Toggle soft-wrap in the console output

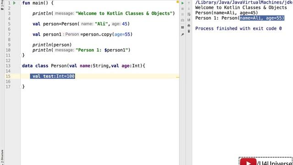189,14
